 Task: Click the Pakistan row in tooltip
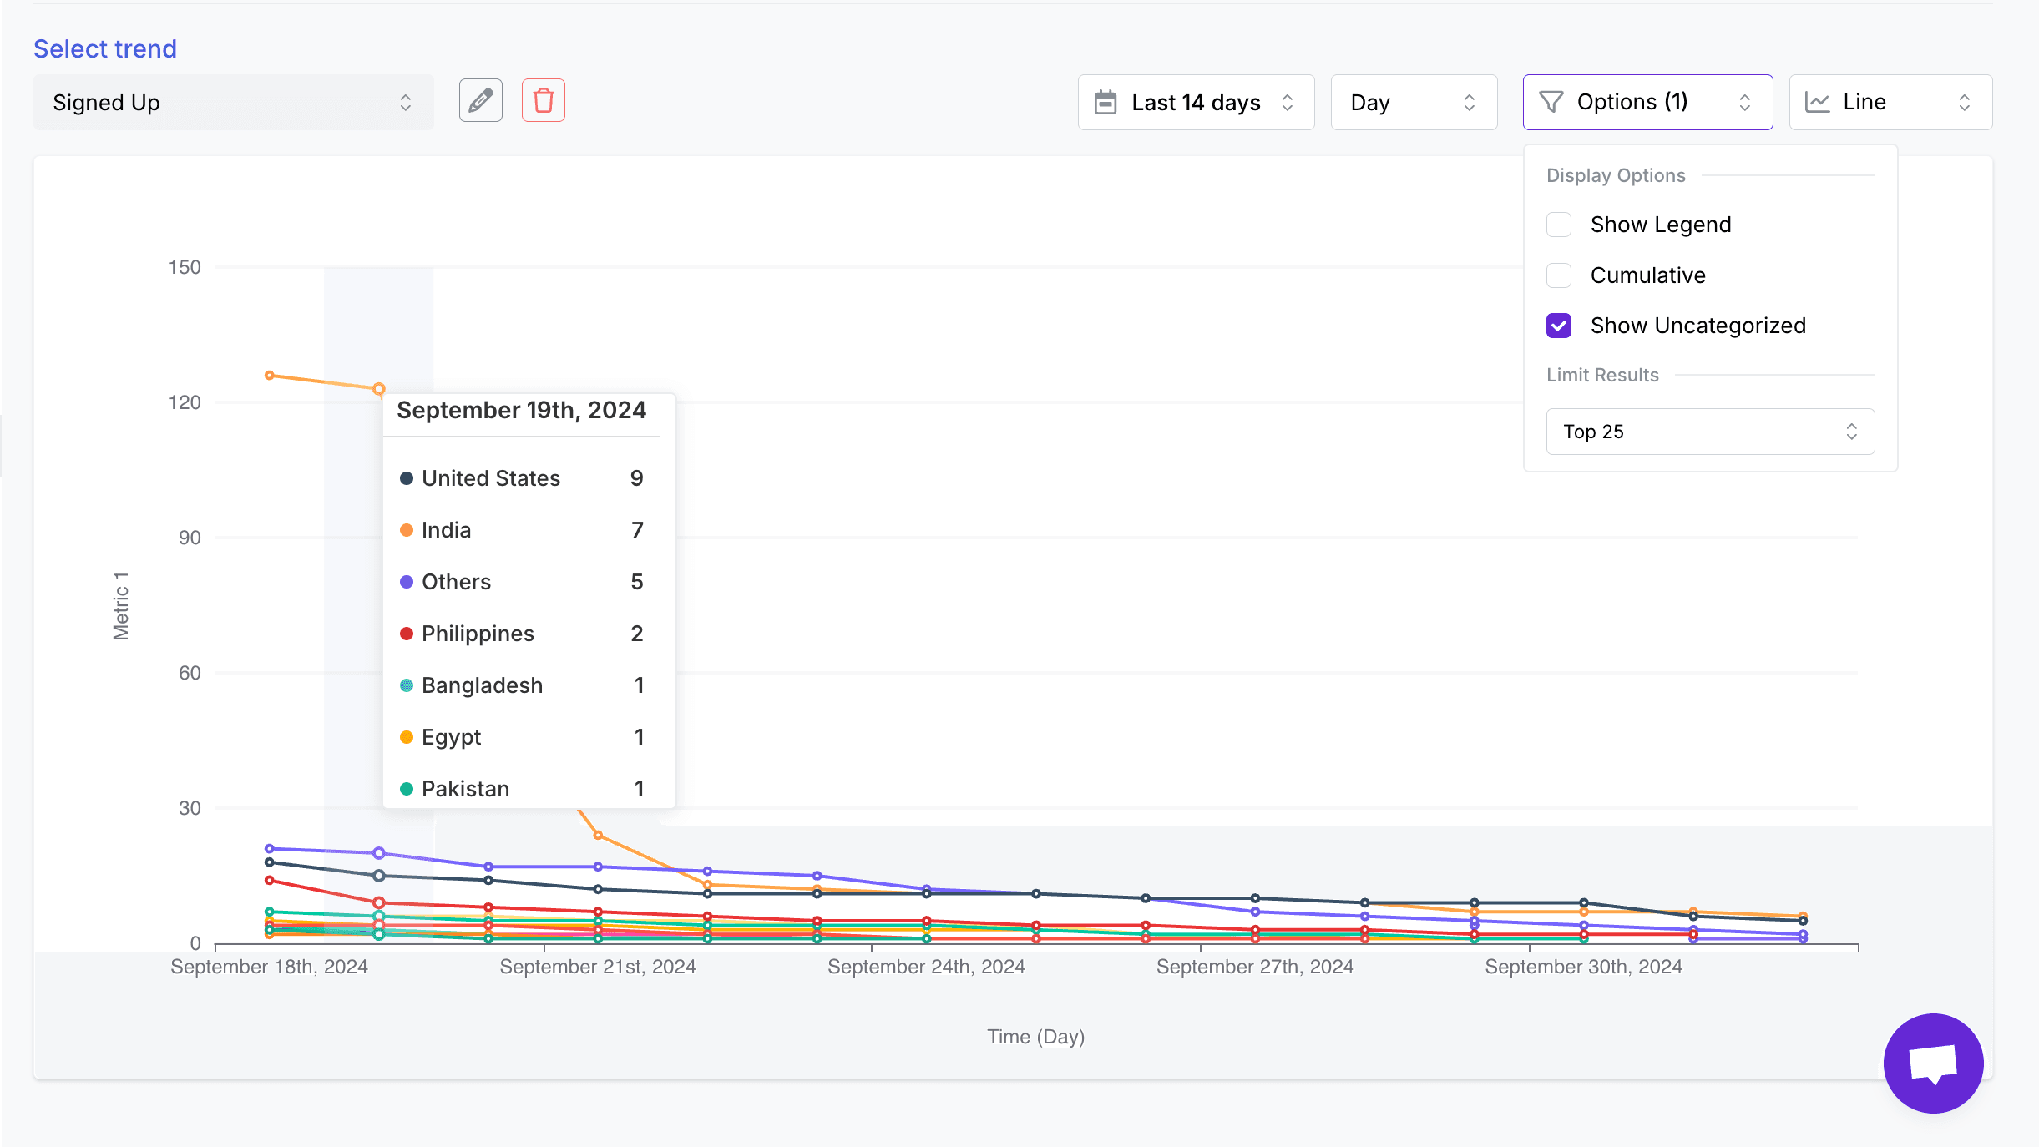click(x=522, y=789)
